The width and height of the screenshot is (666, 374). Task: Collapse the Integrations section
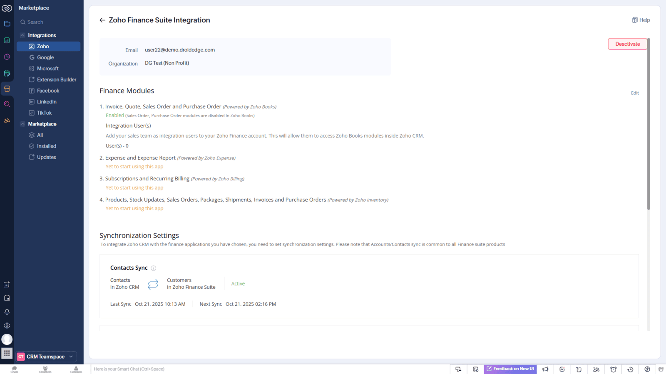[x=23, y=35]
